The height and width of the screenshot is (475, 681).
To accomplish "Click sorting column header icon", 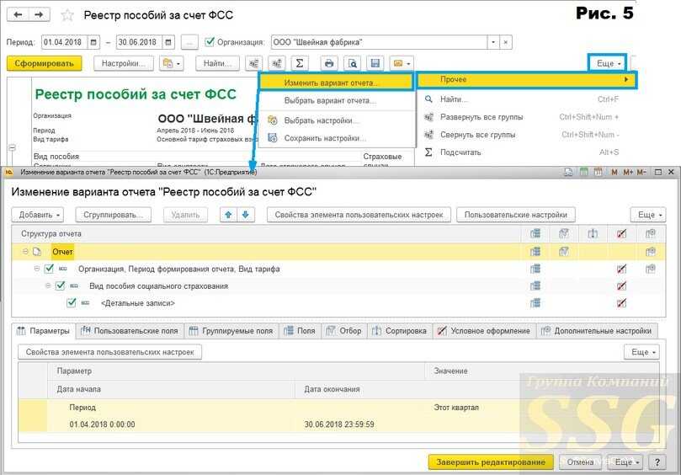I will pyautogui.click(x=593, y=234).
